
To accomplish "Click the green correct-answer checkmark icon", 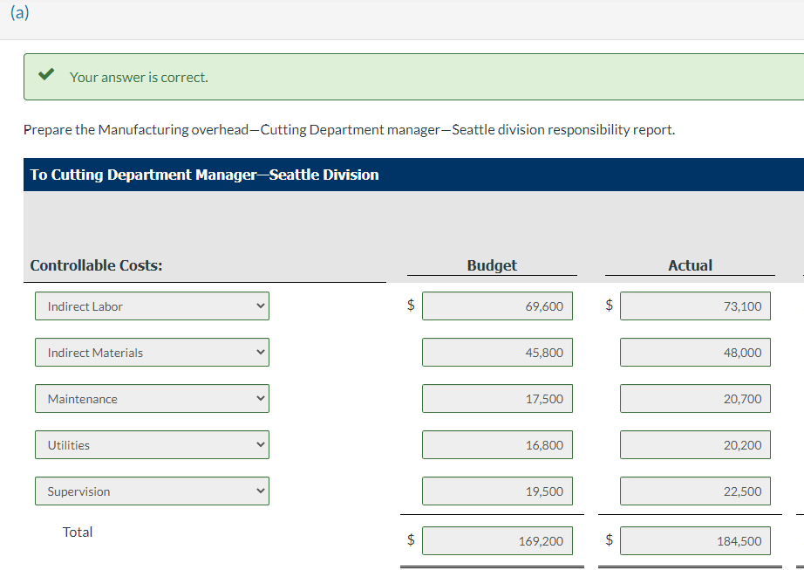I will [x=46, y=74].
